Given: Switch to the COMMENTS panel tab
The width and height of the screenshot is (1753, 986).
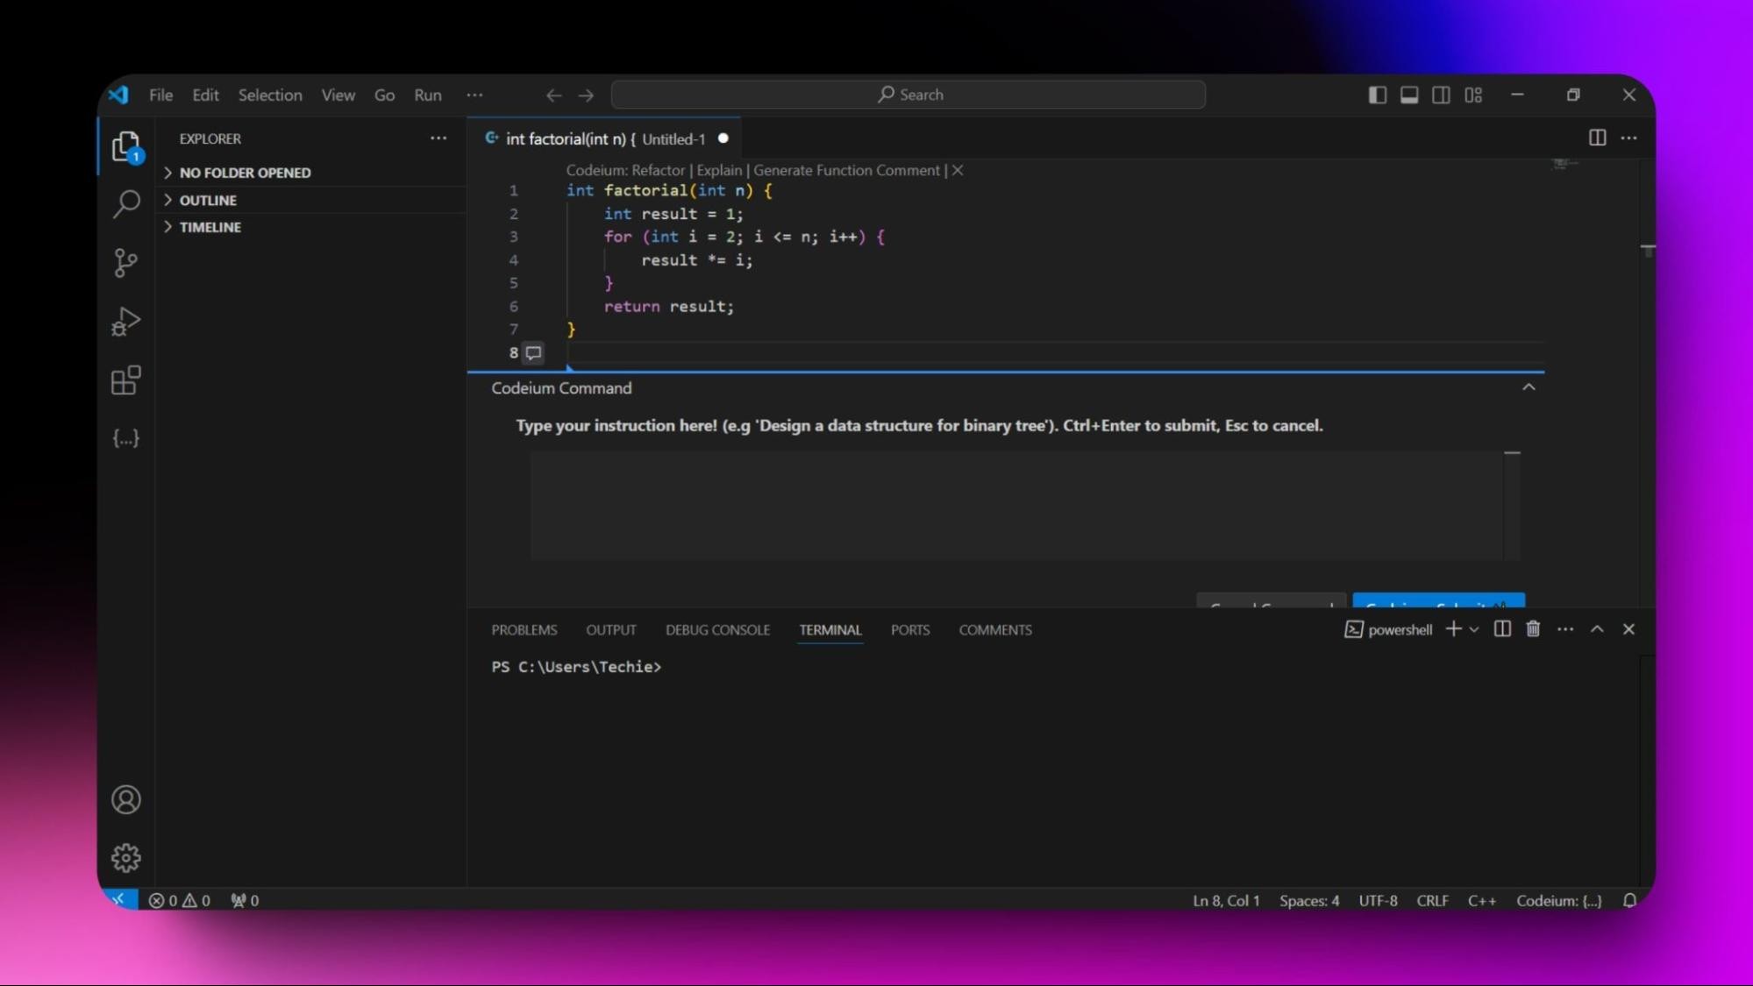Looking at the screenshot, I should coord(995,629).
